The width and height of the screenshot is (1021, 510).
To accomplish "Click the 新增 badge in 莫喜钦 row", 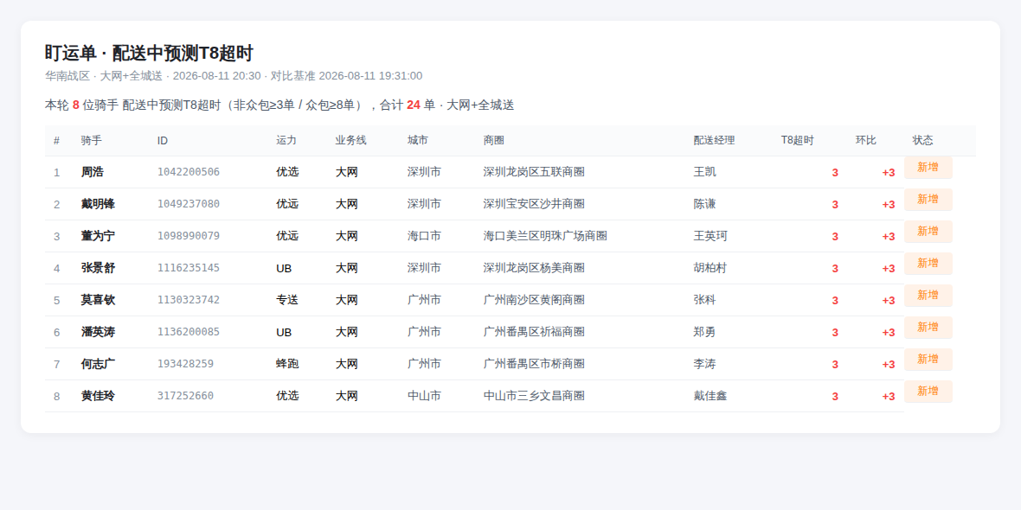I will pyautogui.click(x=928, y=296).
